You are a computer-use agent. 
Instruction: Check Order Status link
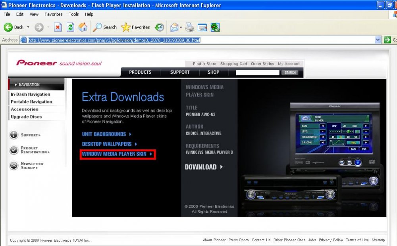pos(262,64)
